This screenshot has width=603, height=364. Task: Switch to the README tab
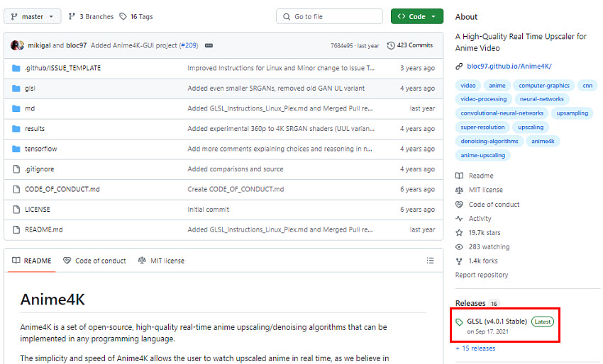[31, 261]
